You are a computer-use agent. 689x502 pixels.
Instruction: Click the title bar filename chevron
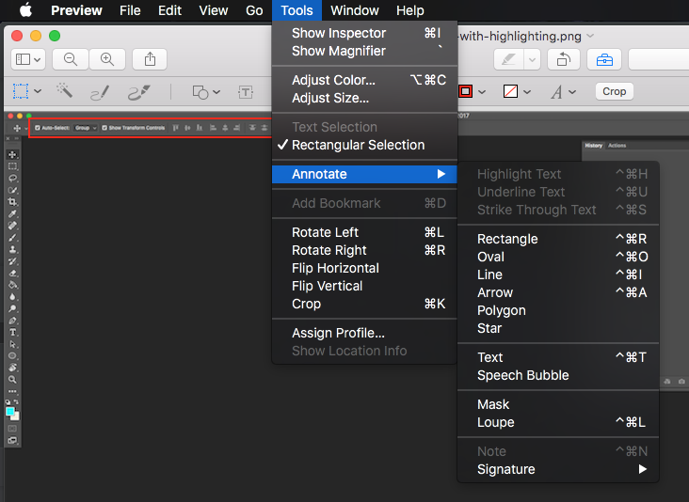point(590,36)
